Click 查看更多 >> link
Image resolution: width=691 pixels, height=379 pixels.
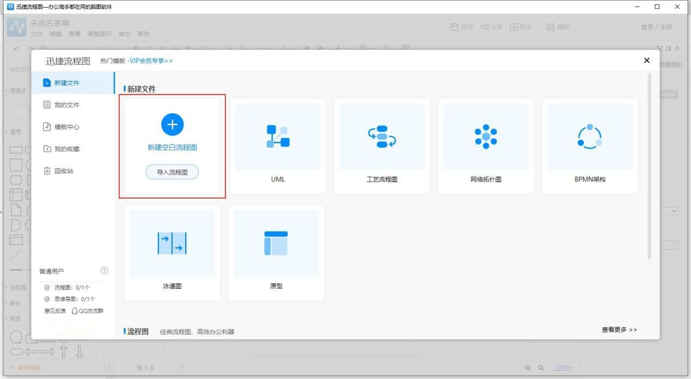pos(619,330)
